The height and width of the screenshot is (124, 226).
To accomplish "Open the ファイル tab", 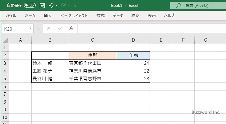I will 10,15.
